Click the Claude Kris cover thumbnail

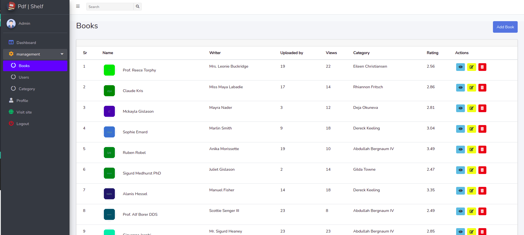click(109, 91)
